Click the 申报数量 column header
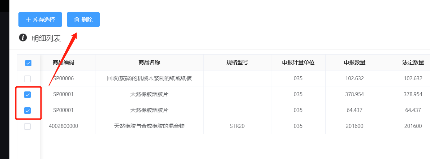Viewport: 430px width, 159px height. [354, 63]
